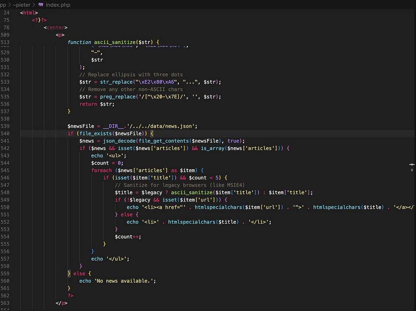Open the index.php breadcrumb item

58,5
